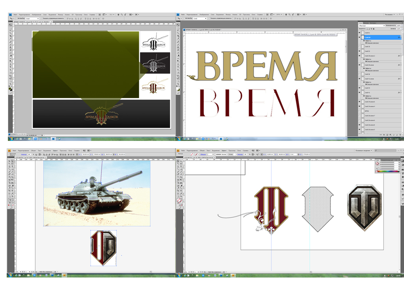Screen dimensions: 404x285
Task: Open blend mode dropdown Обычные in Layers panel
Action: pos(372,26)
